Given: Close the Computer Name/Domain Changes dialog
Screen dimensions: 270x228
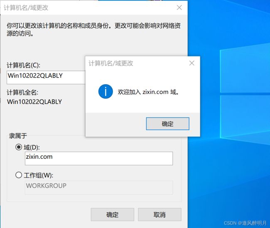Looking at the screenshot, I should [179, 7].
